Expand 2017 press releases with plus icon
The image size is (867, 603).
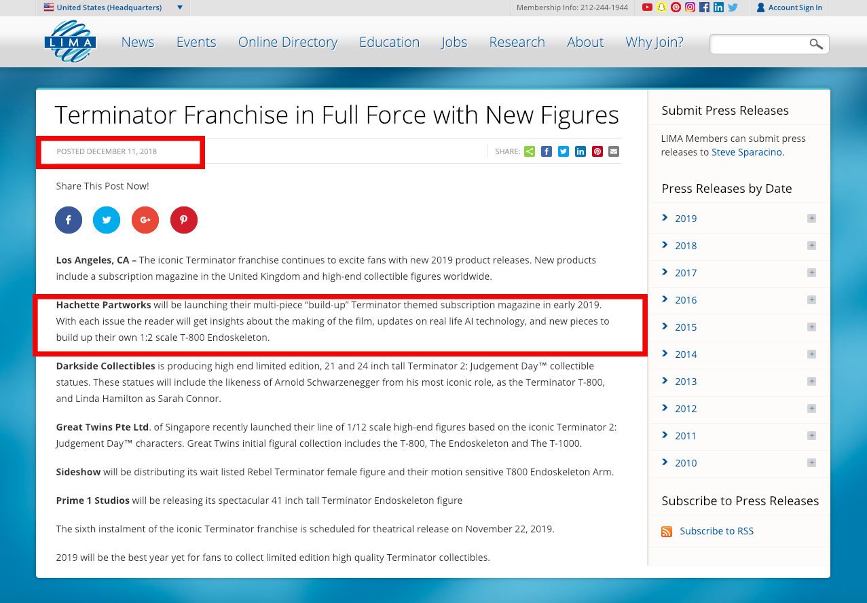click(811, 272)
